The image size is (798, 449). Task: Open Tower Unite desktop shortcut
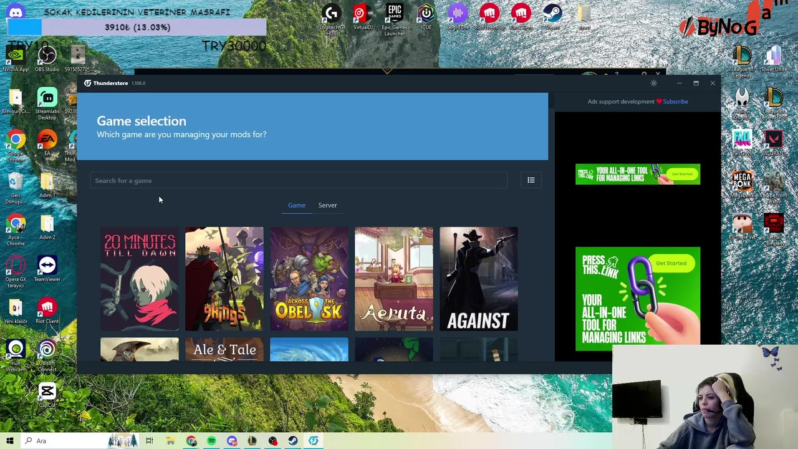pyautogui.click(x=774, y=59)
